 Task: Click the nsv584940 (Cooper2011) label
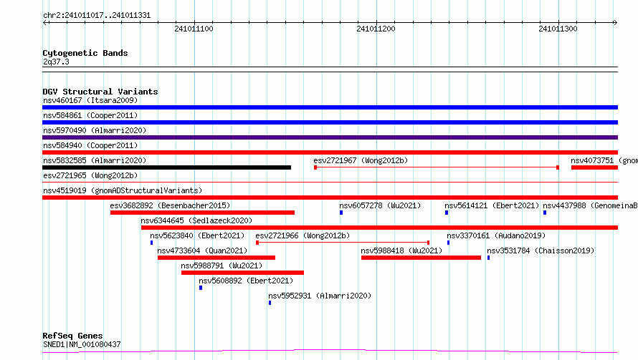[x=90, y=145]
